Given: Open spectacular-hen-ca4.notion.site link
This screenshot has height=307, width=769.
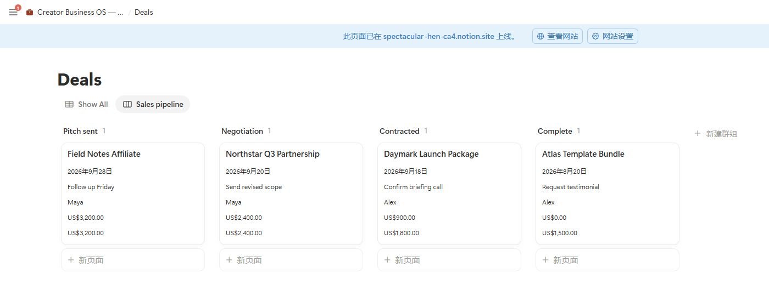Looking at the screenshot, I should point(438,36).
